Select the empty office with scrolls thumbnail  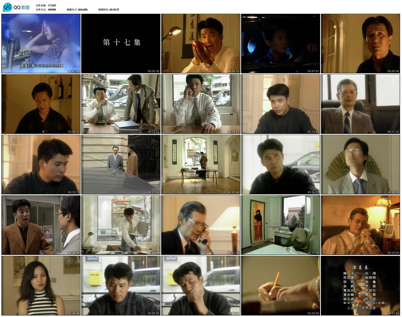pyautogui.click(x=201, y=164)
